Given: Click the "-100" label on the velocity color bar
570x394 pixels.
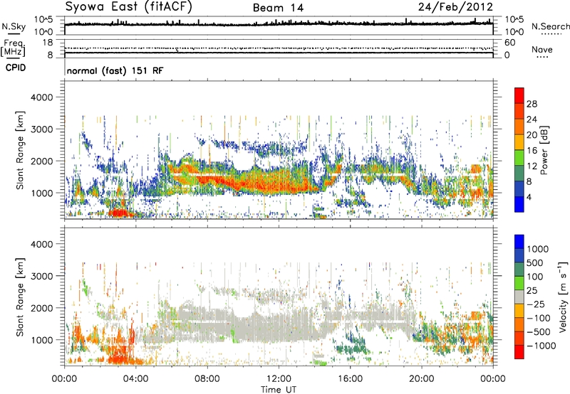Looking at the screenshot, I should pos(539,318).
